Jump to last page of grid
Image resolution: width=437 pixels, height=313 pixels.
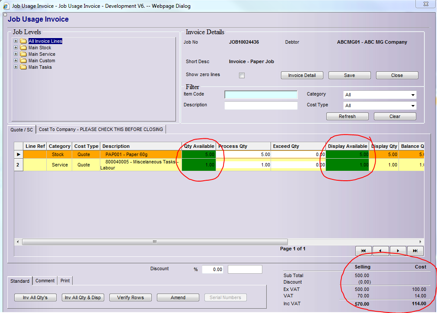[415, 251]
